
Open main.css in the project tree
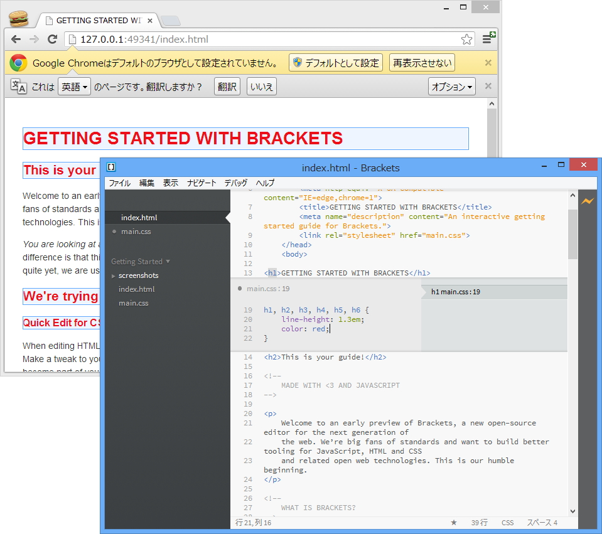(133, 303)
